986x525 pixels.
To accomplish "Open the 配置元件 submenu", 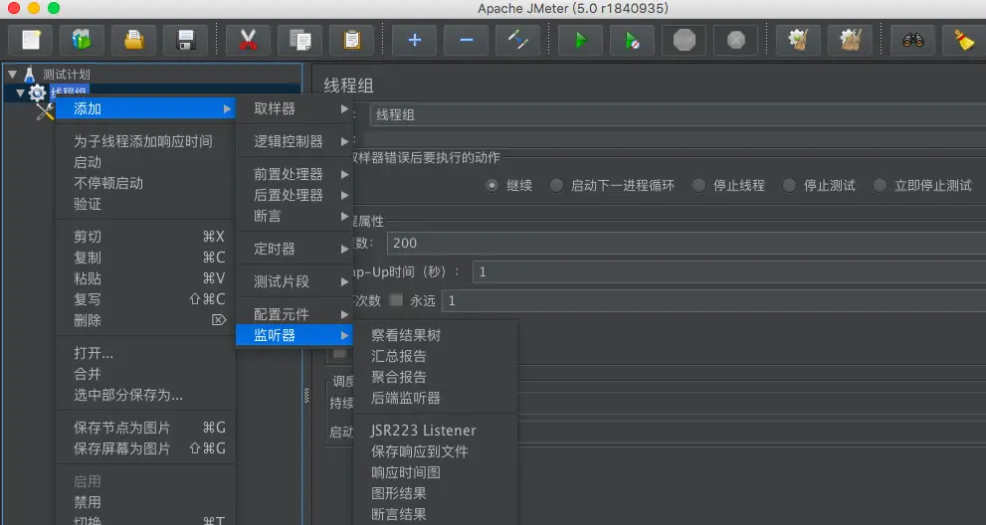I will coord(295,314).
